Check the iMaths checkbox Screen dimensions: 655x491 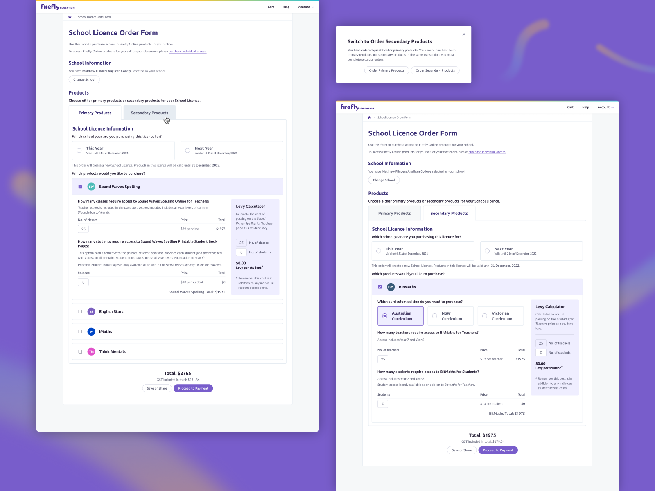tap(80, 331)
